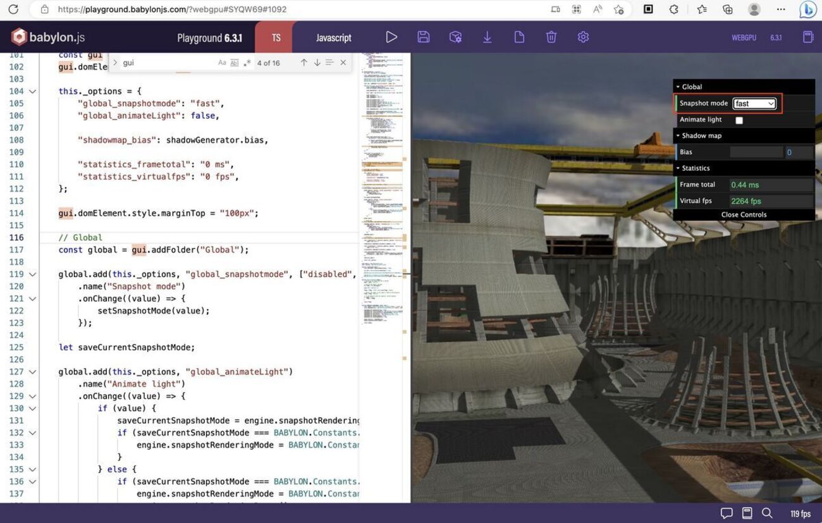Open the Inspector via the cube icon
Image resolution: width=822 pixels, height=523 pixels.
[455, 37]
